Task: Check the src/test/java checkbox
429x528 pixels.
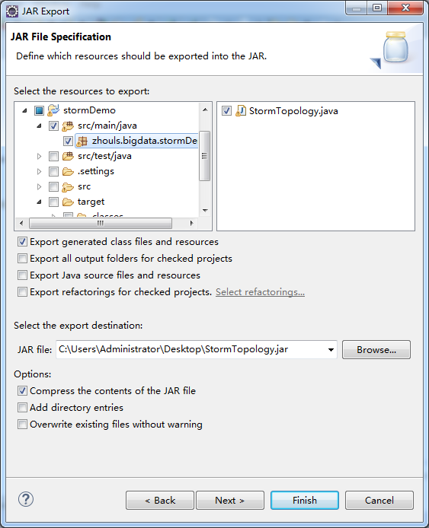Action: coord(53,156)
